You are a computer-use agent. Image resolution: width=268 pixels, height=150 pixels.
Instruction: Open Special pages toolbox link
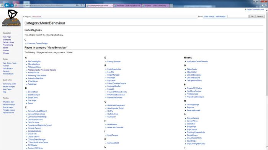(8, 107)
